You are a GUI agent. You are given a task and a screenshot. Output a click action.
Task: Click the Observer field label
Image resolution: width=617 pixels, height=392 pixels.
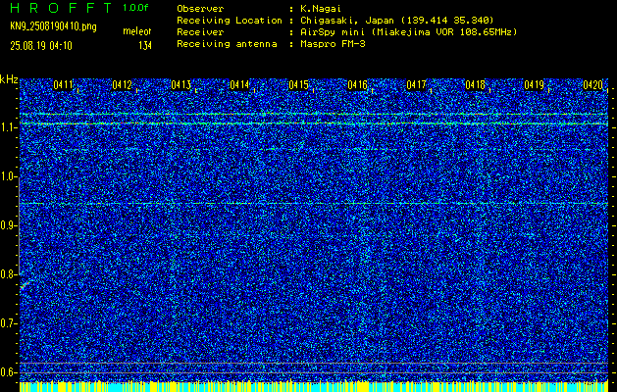click(x=200, y=9)
